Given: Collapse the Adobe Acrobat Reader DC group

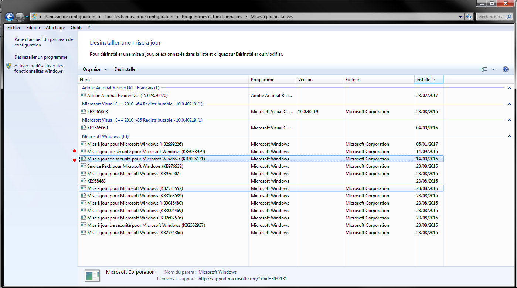Looking at the screenshot, I should pyautogui.click(x=509, y=88).
